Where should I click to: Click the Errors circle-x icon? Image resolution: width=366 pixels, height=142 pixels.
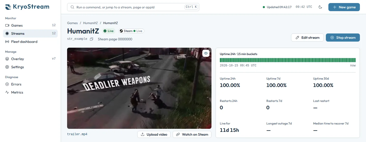(x=7, y=84)
